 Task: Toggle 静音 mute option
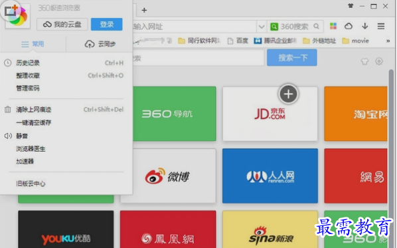click(22, 136)
